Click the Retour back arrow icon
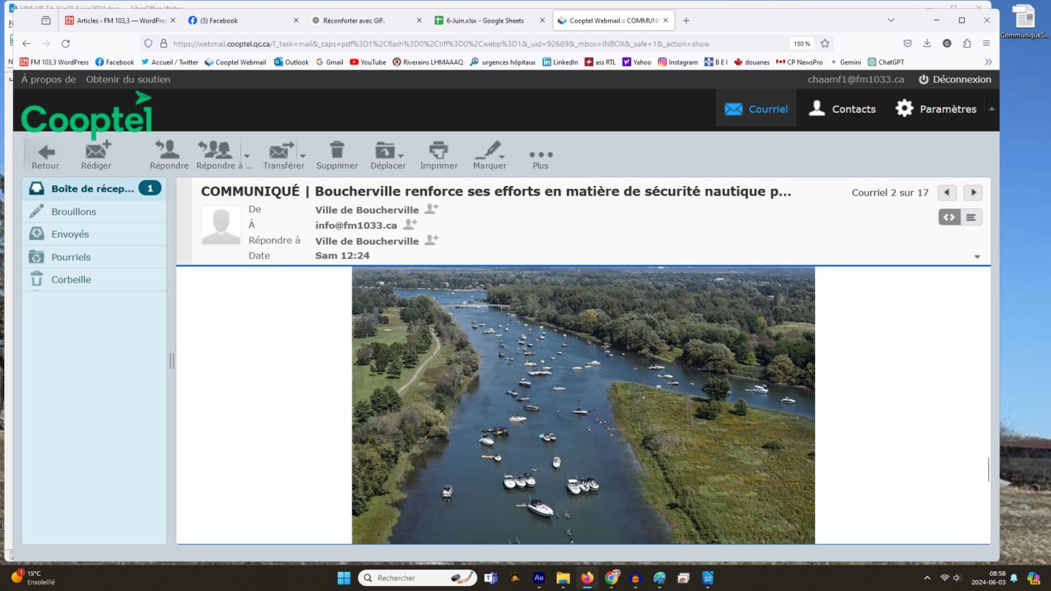Screen dimensions: 1051x591 click(x=46, y=151)
